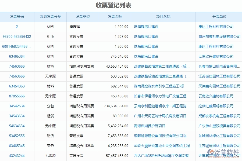The image size is (242, 161).
Task: Open invoice 74563666 with 材料 category
Action: pos(17,66)
